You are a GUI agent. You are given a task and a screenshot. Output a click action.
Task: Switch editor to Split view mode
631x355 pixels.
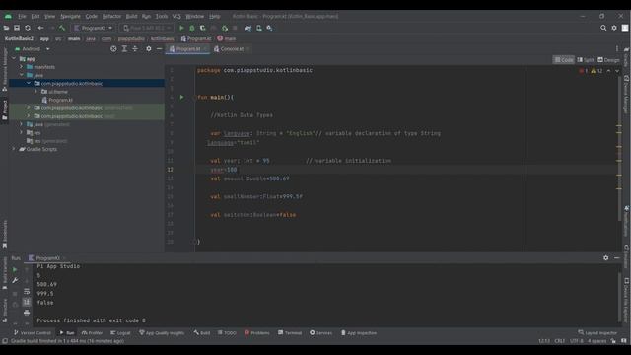tap(585, 60)
